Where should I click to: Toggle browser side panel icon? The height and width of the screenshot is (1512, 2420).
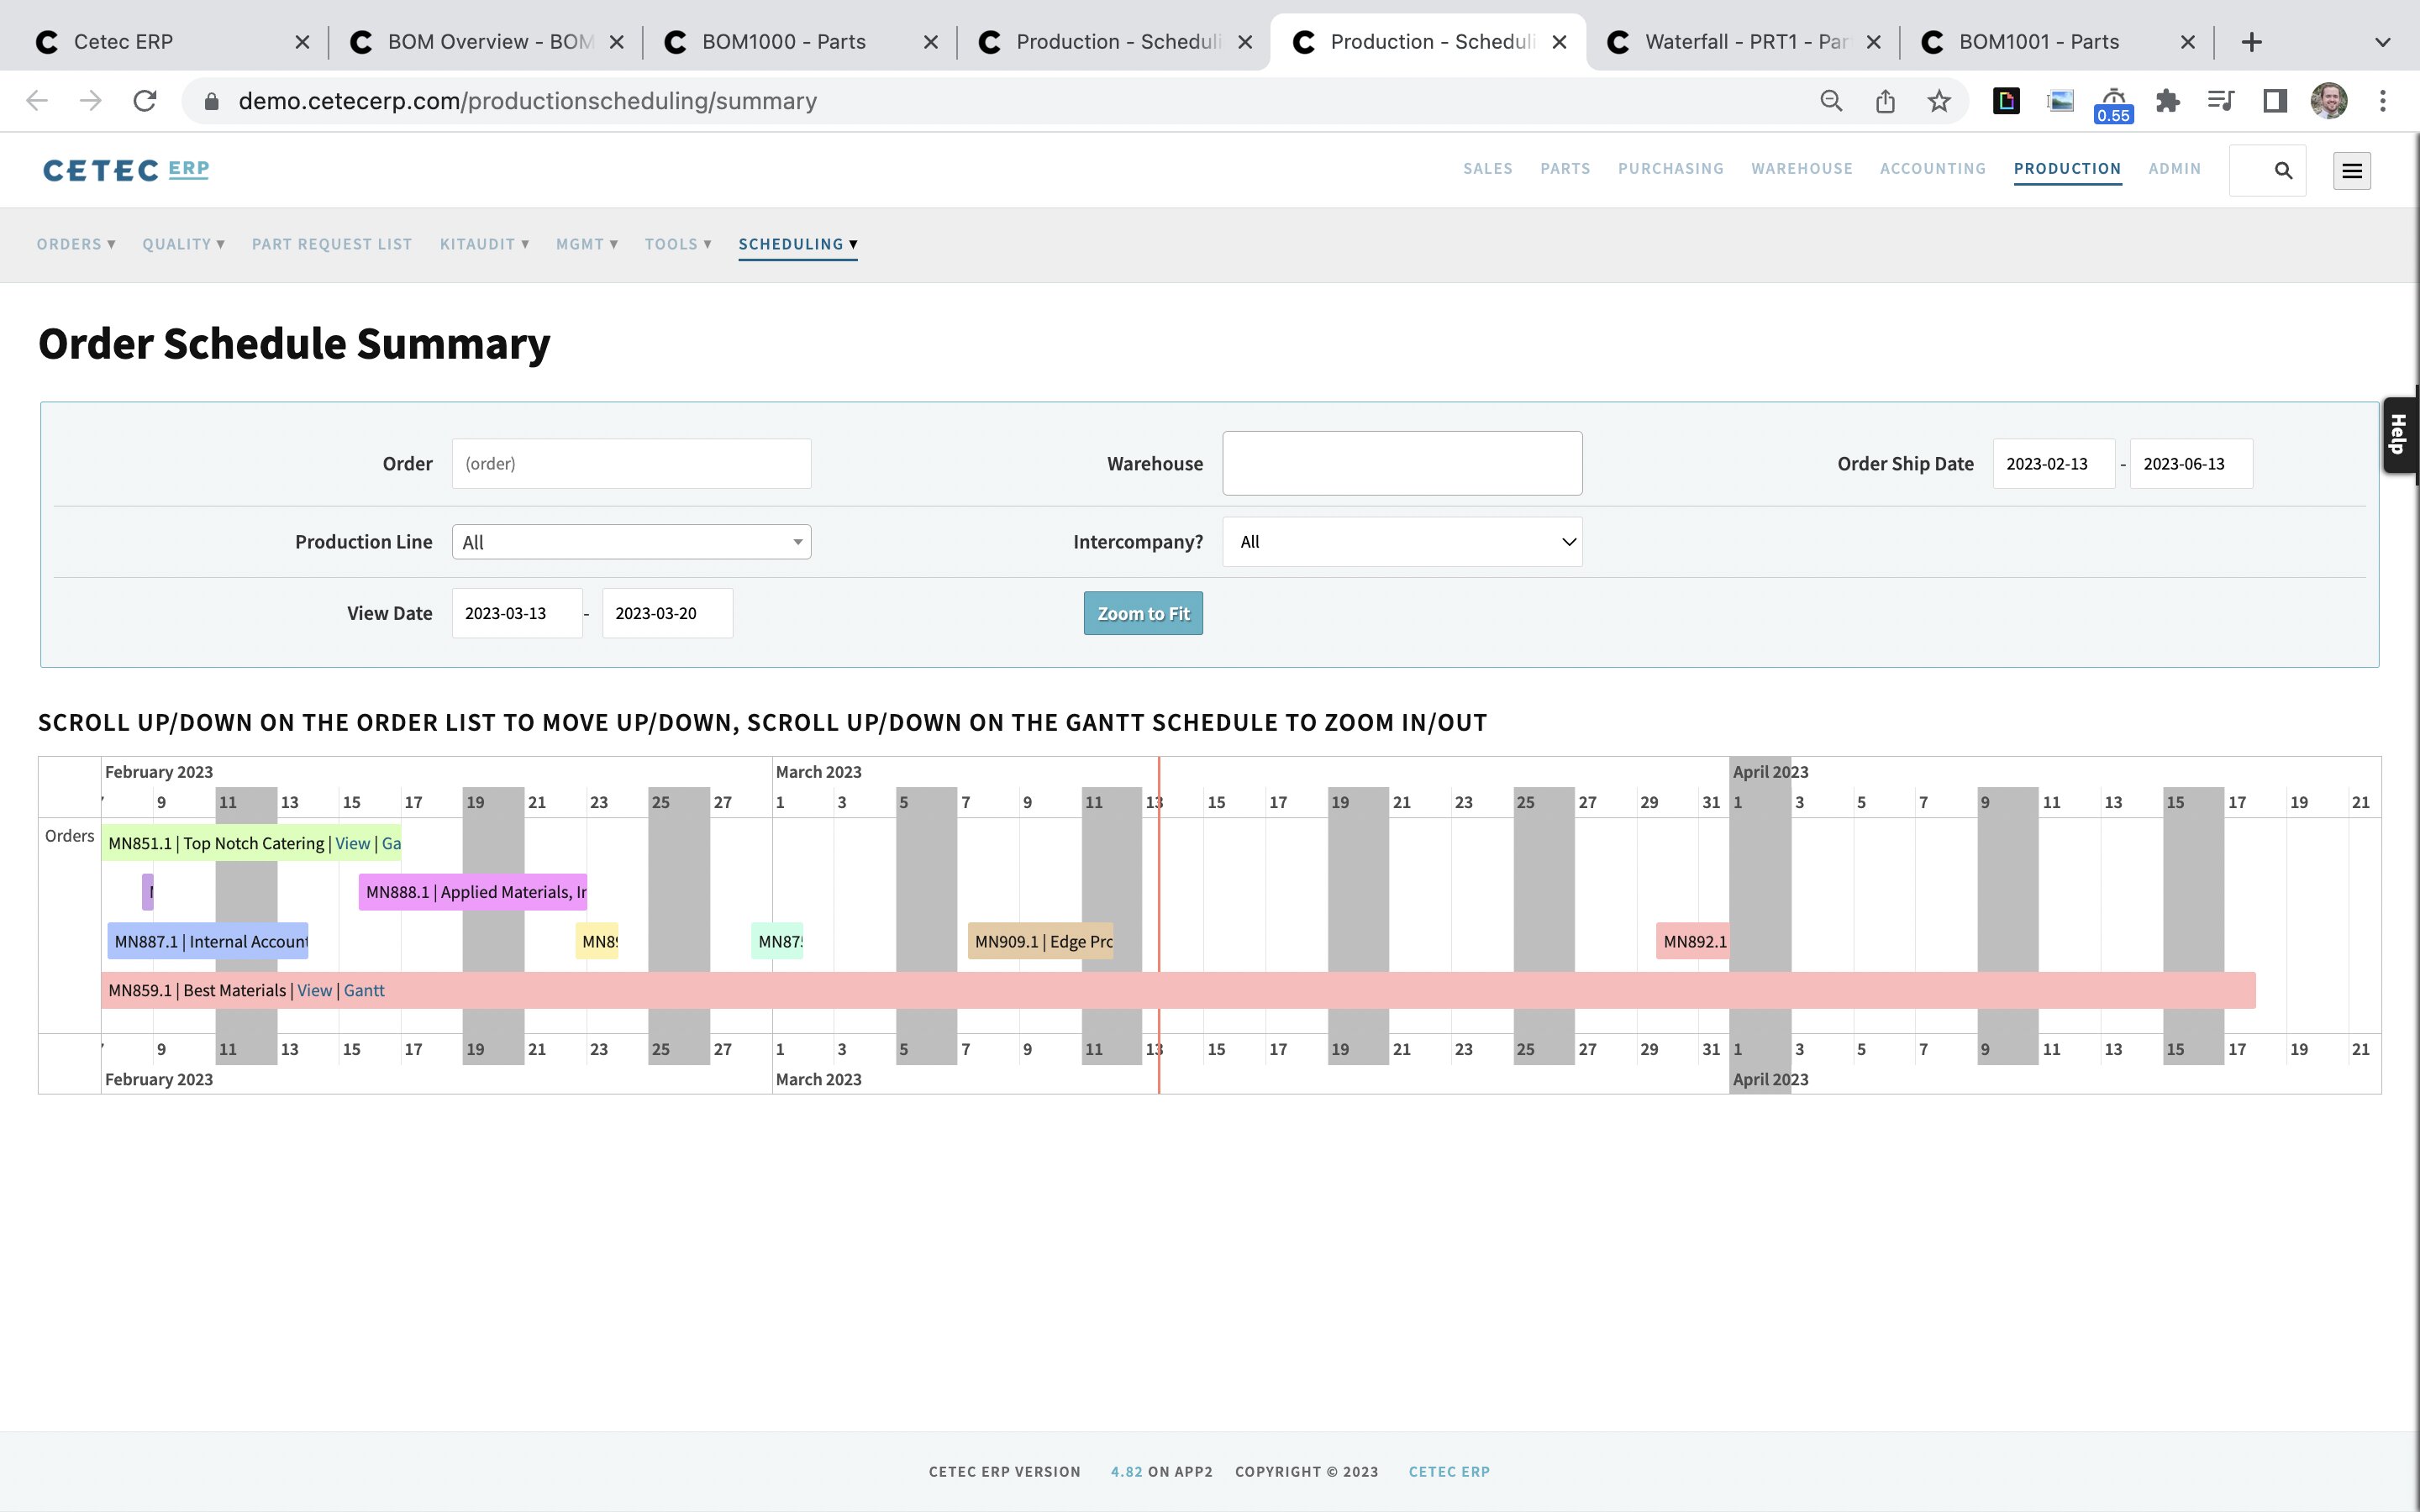point(2274,101)
